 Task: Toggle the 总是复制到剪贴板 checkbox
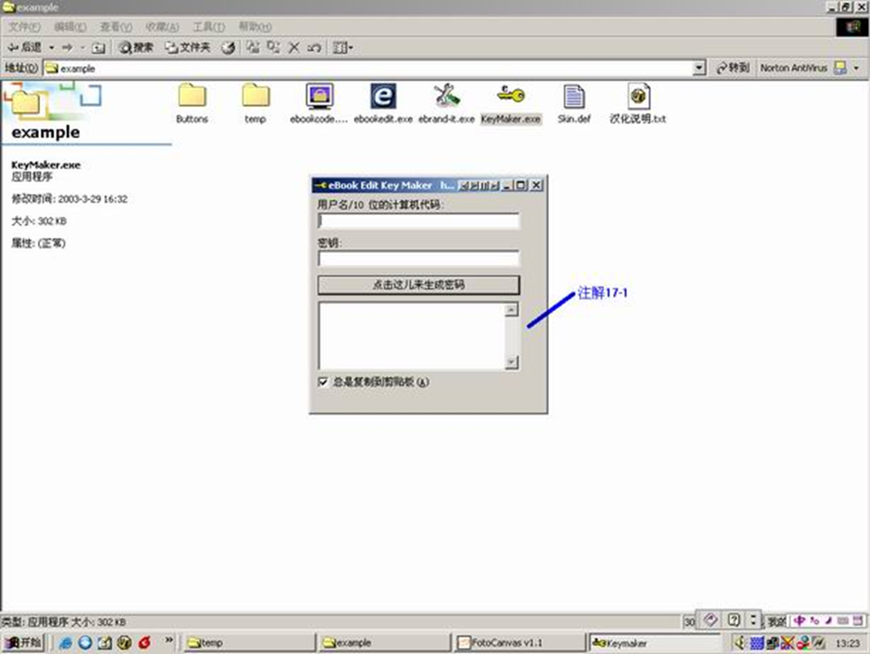323,382
